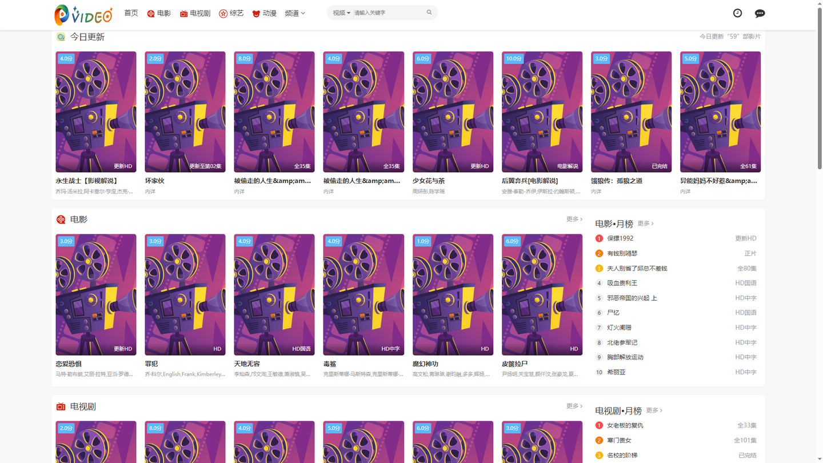
Task: Click the 电视剧 section TV icon
Action: pos(61,406)
